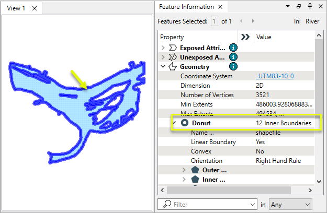Click the Geometry info icon
The image size is (327, 213).
[233, 66]
